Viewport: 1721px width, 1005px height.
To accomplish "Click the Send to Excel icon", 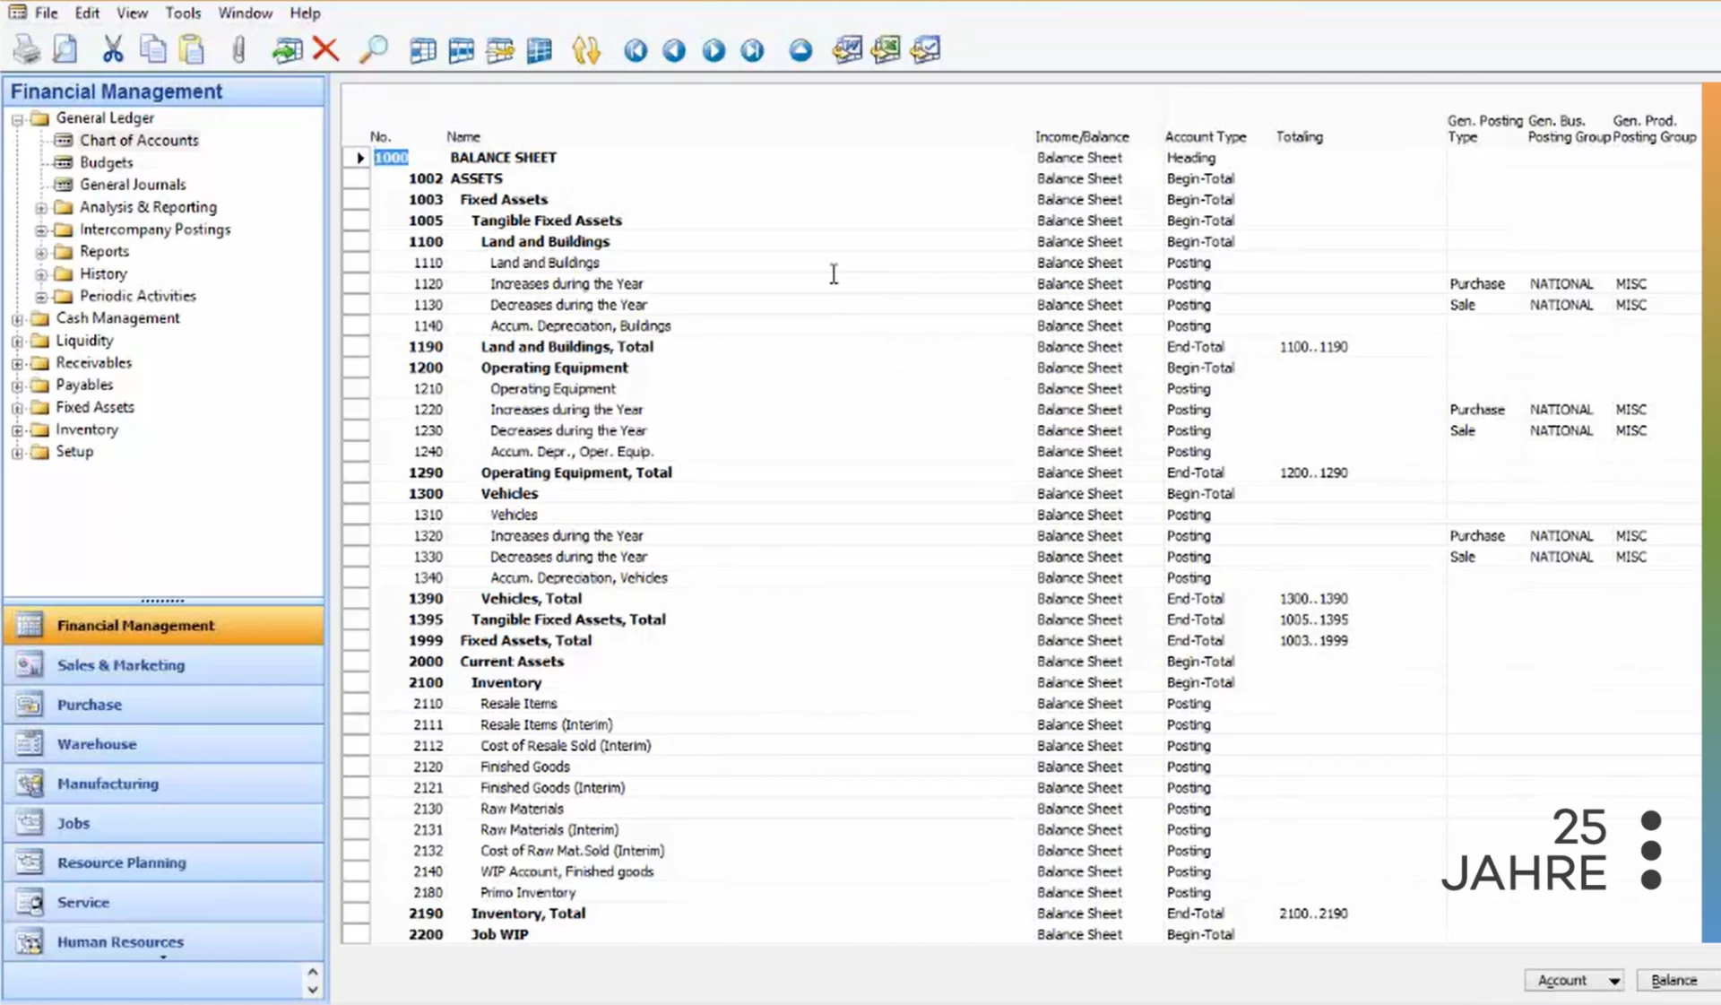I will [886, 49].
